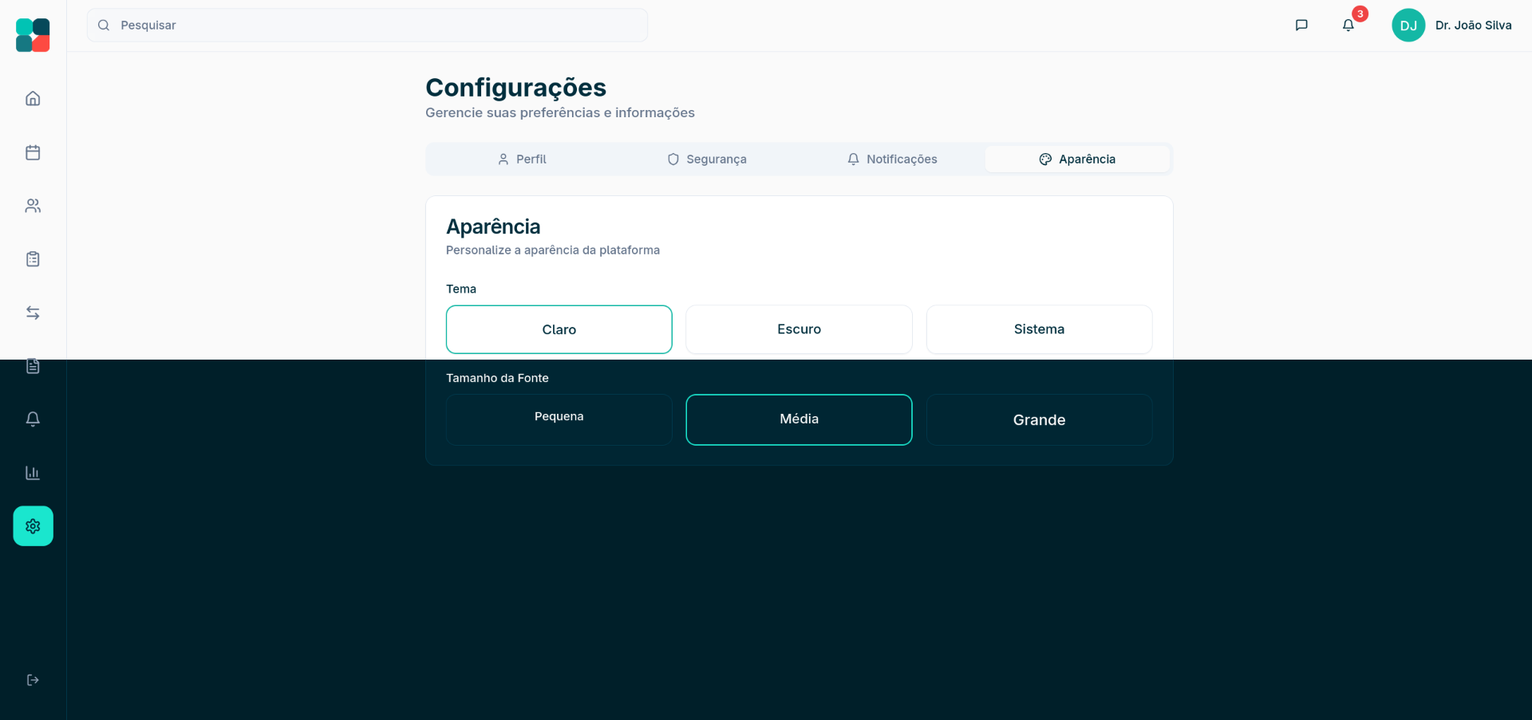Open the patients (users) sidebar icon

[33, 206]
